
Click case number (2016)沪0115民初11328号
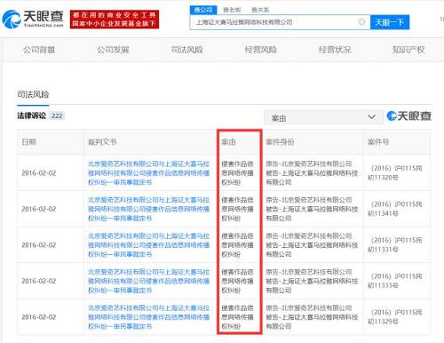[395, 173]
